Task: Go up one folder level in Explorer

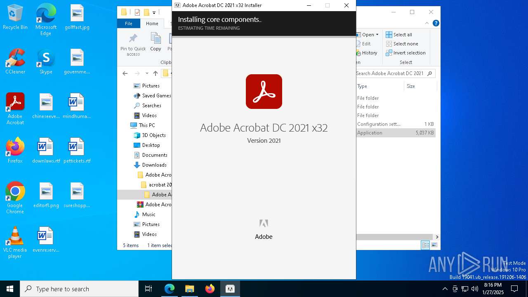Action: (156, 73)
